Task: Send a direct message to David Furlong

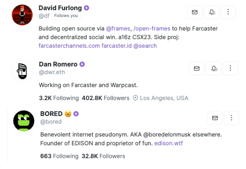Action: tap(195, 12)
